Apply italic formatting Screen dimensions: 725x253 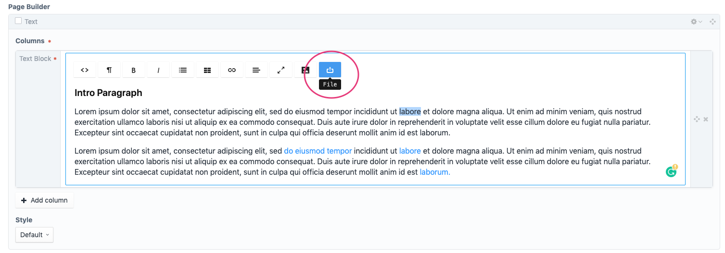(158, 70)
